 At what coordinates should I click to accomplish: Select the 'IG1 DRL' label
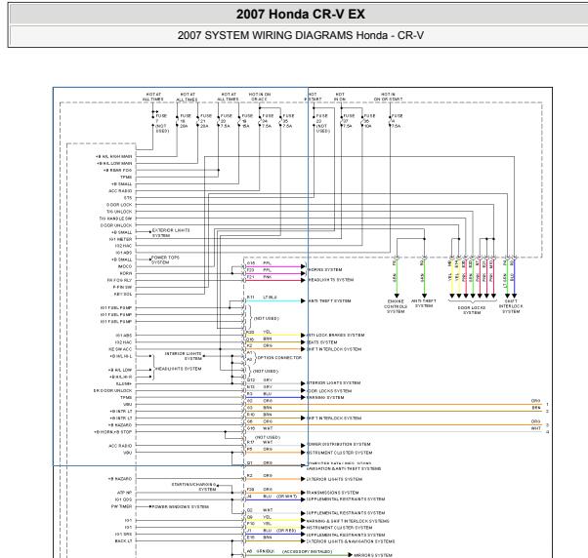(x=123, y=534)
